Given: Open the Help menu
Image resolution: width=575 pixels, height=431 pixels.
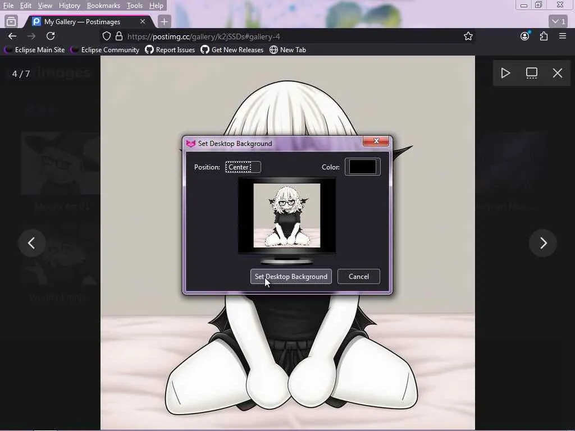Looking at the screenshot, I should (x=156, y=6).
